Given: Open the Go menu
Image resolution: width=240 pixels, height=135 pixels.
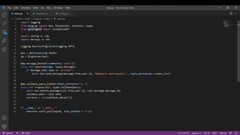Looking at the screenshot, I should (x=42, y=8).
